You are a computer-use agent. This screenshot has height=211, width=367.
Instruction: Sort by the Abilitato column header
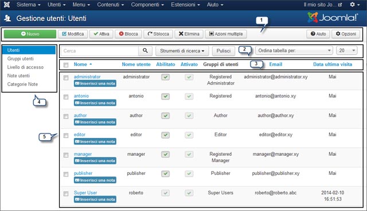[x=166, y=64]
